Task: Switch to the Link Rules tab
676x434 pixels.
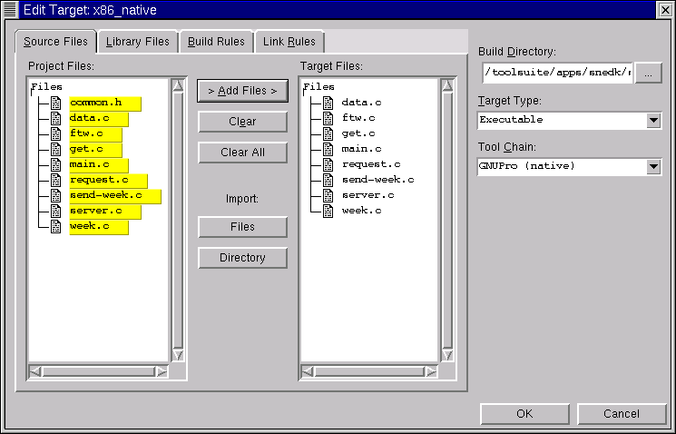Action: tap(289, 42)
